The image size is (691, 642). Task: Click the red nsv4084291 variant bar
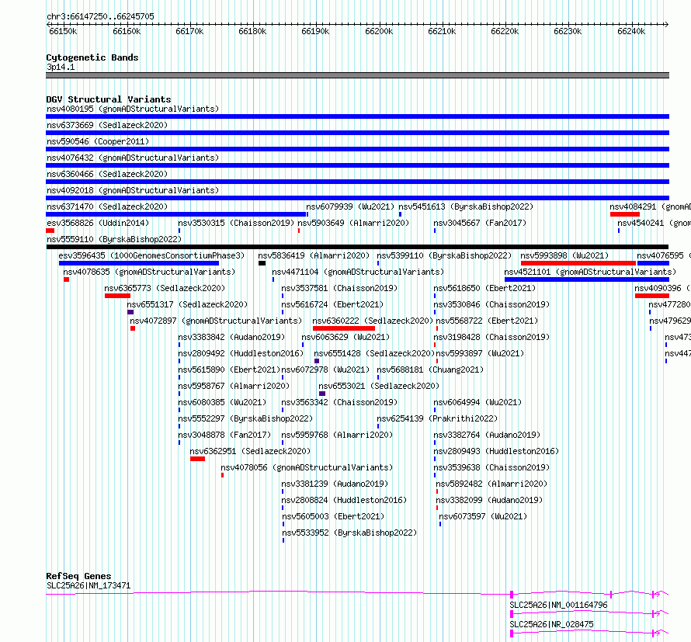(x=625, y=214)
